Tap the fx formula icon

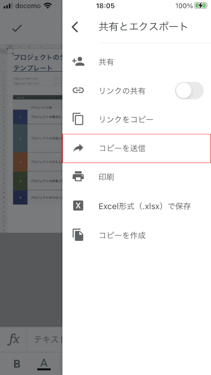pos(14,339)
